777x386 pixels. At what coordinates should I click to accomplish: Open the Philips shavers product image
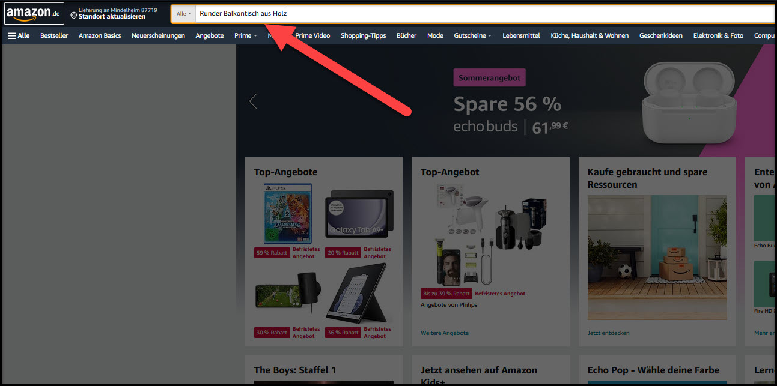(x=490, y=234)
